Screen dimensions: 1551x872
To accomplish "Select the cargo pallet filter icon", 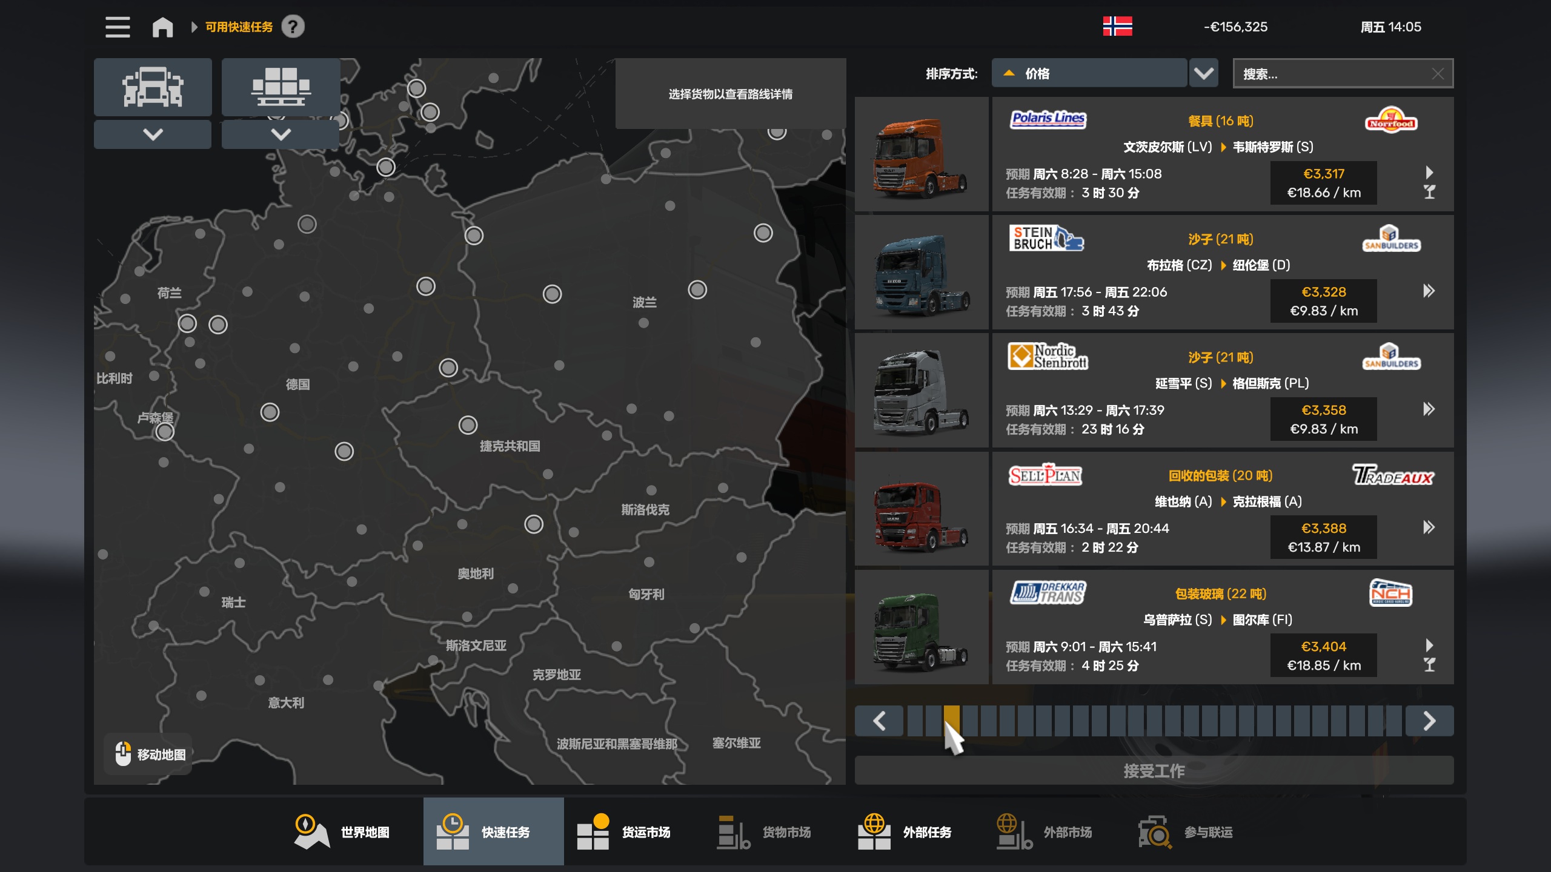I will pyautogui.click(x=281, y=87).
